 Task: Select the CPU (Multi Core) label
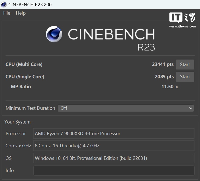pos(24,64)
